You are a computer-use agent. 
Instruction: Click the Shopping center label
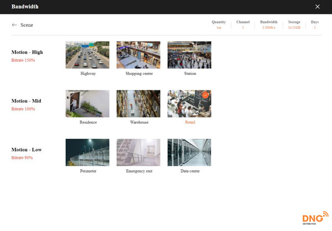click(139, 73)
